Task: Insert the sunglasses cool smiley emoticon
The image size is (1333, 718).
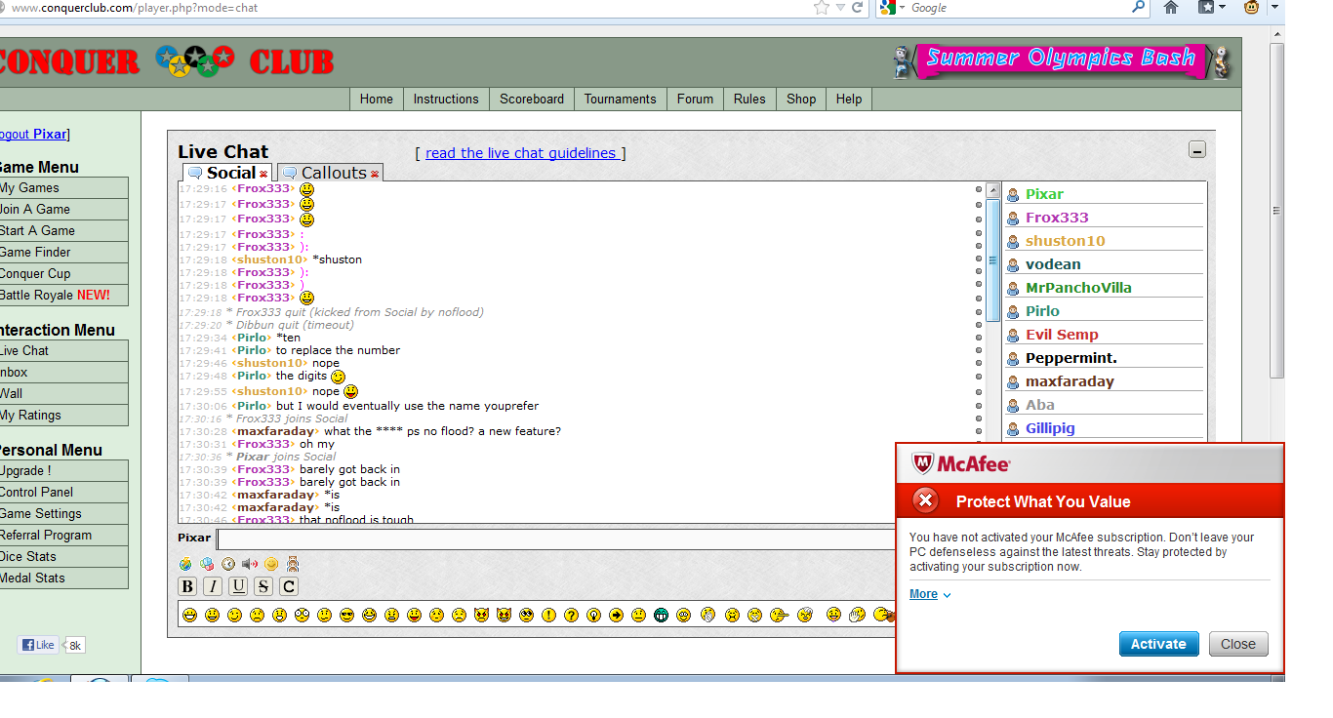Action: (x=347, y=616)
